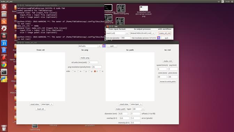Open the Trash in the launcher
Viewport: 234px width, 132px height.
tap(4, 128)
